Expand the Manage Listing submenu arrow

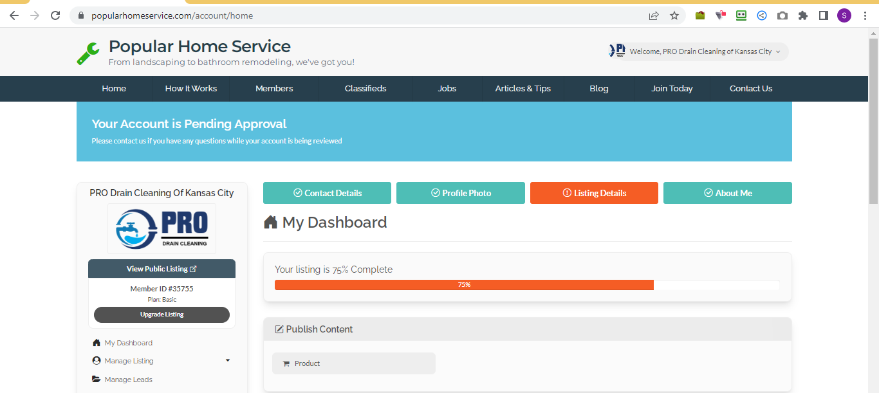pos(228,360)
